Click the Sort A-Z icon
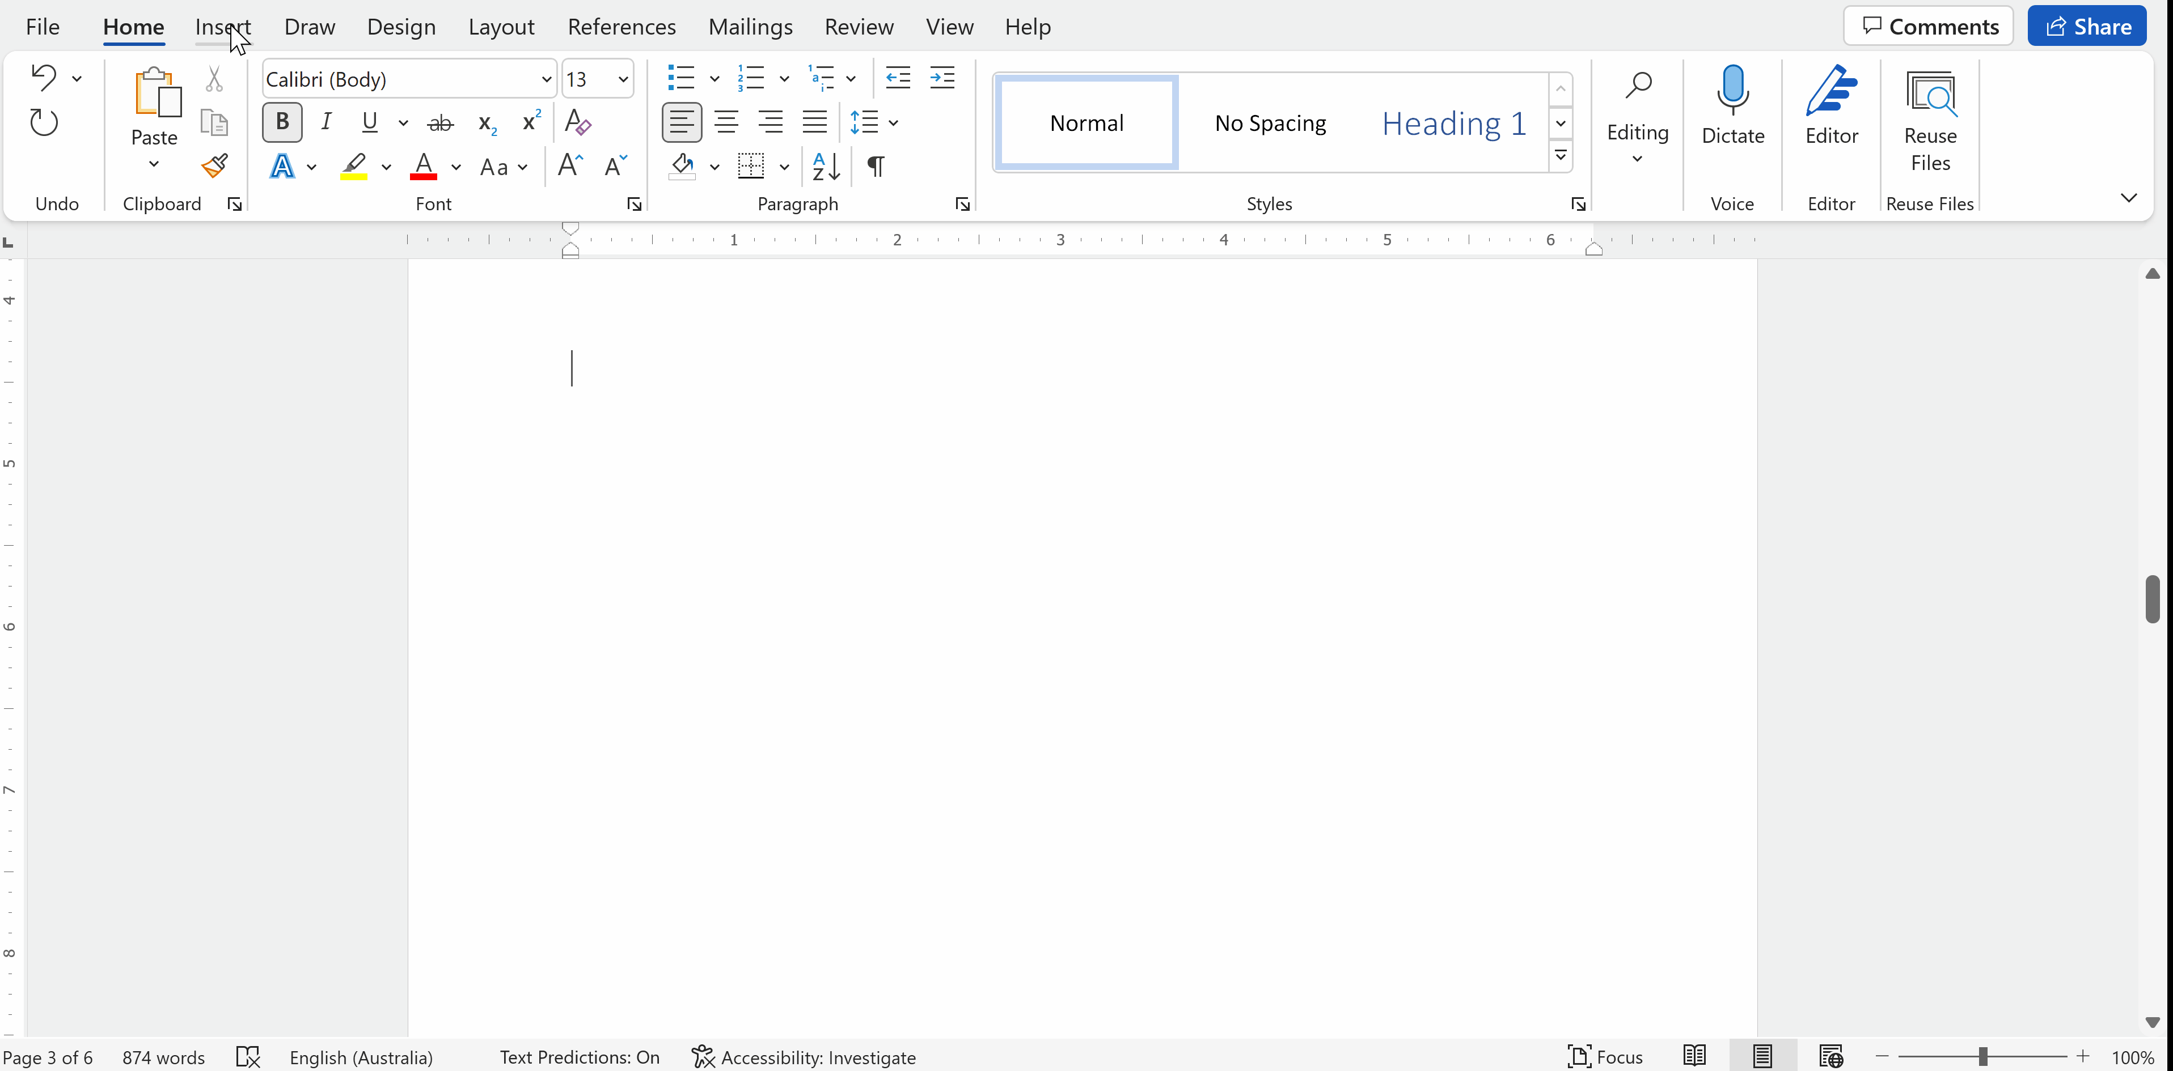 [x=825, y=166]
